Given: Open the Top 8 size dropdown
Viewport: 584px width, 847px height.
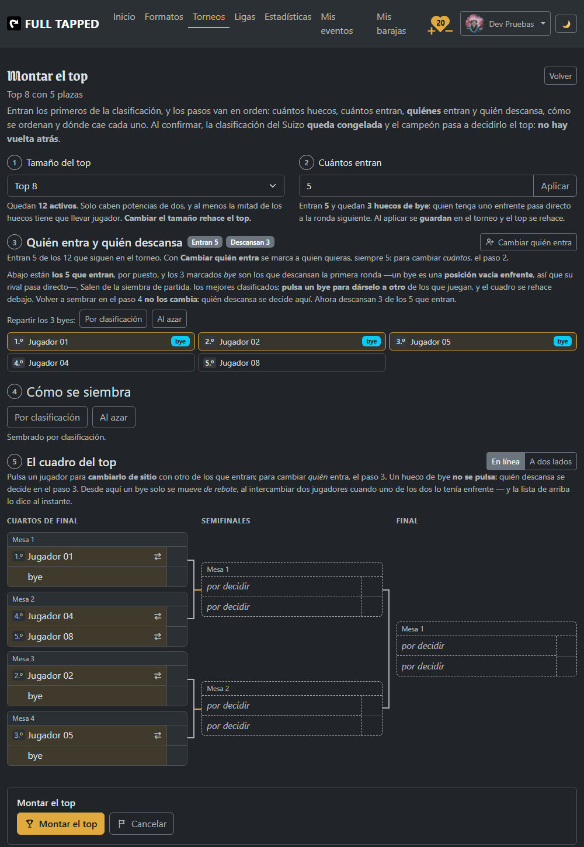Looking at the screenshot, I should [146, 186].
